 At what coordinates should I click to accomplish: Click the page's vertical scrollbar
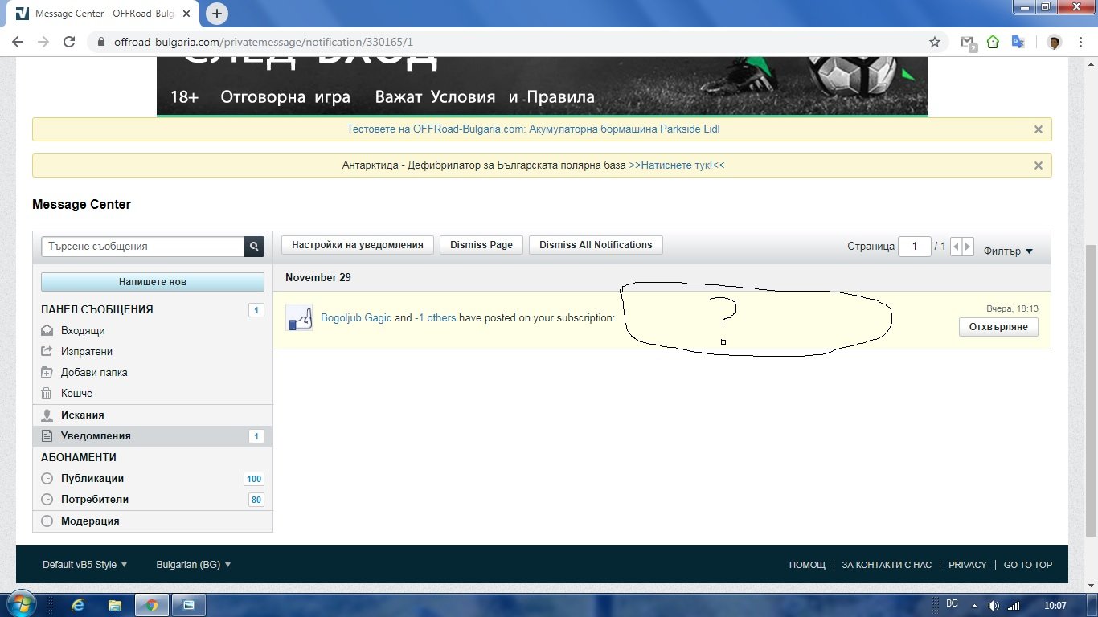[x=1091, y=390]
